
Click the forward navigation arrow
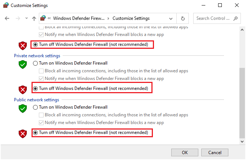click(x=18, y=18)
